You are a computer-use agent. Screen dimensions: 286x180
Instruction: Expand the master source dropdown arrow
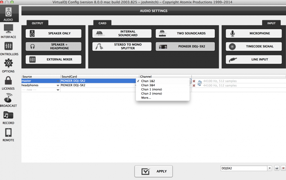click(x=58, y=81)
